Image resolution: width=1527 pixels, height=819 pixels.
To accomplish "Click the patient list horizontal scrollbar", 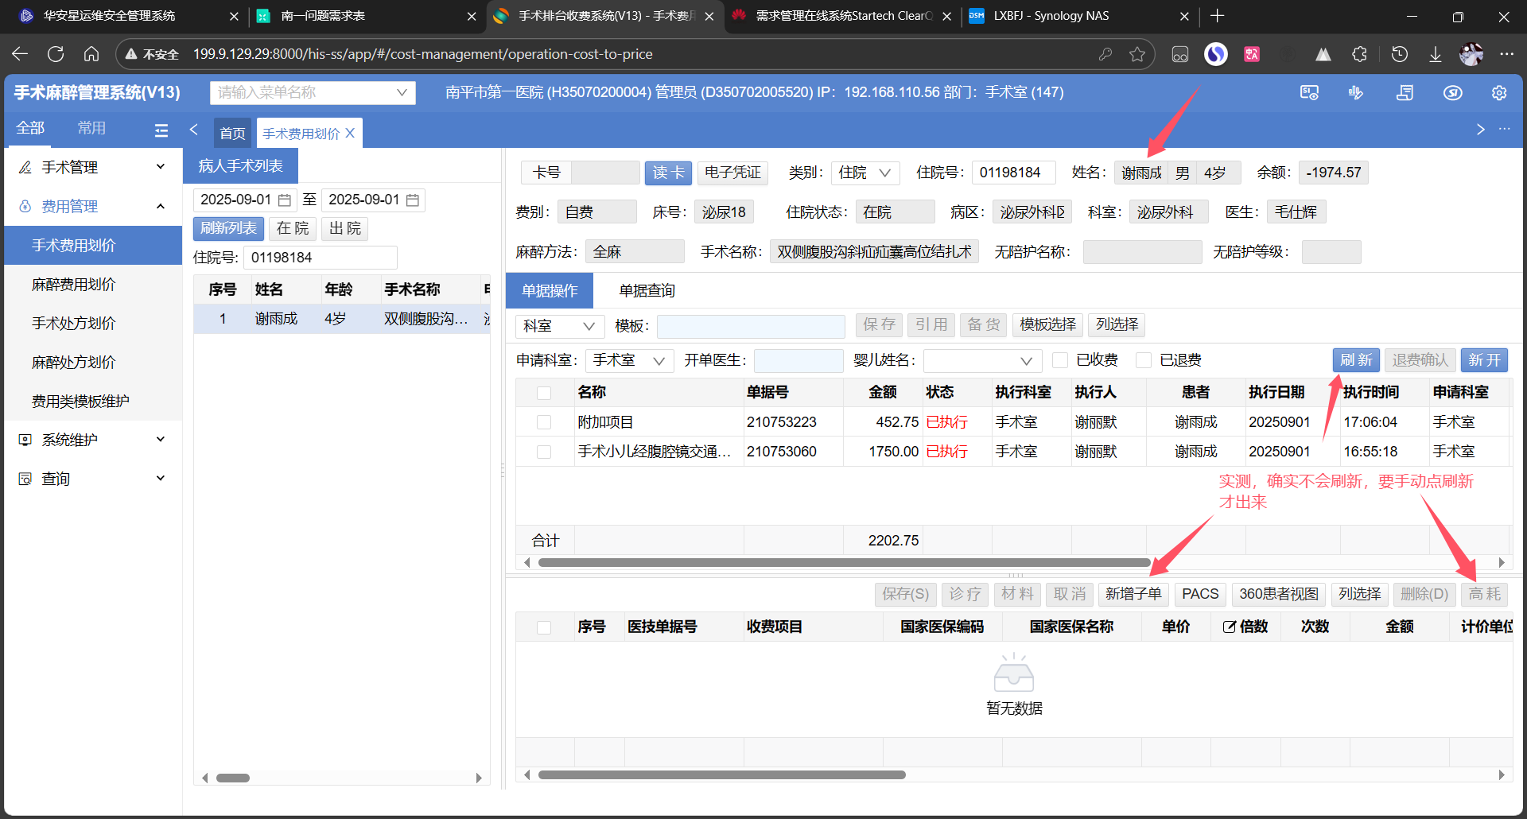I will pyautogui.click(x=233, y=778).
